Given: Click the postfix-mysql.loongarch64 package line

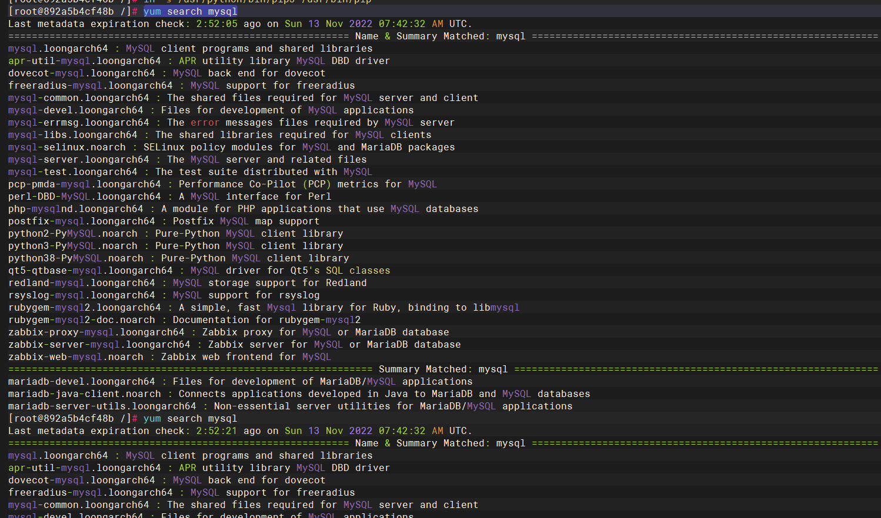Looking at the screenshot, I should [x=164, y=221].
